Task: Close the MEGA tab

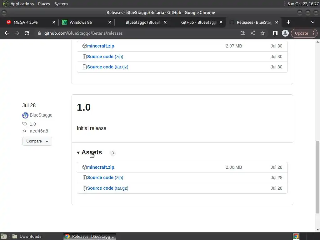Action: pyautogui.click(x=53, y=22)
